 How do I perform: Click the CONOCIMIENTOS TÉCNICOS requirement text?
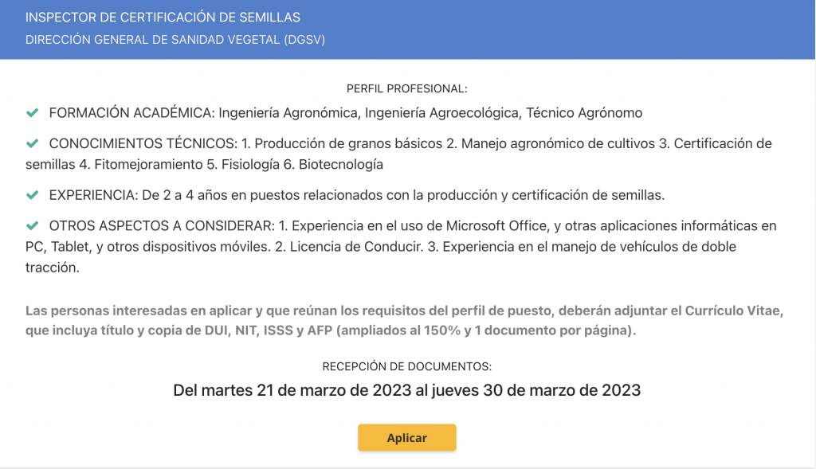pos(398,154)
